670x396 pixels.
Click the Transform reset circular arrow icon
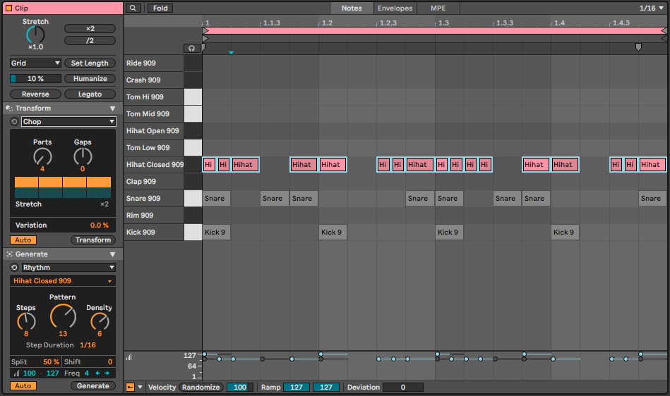(15, 122)
